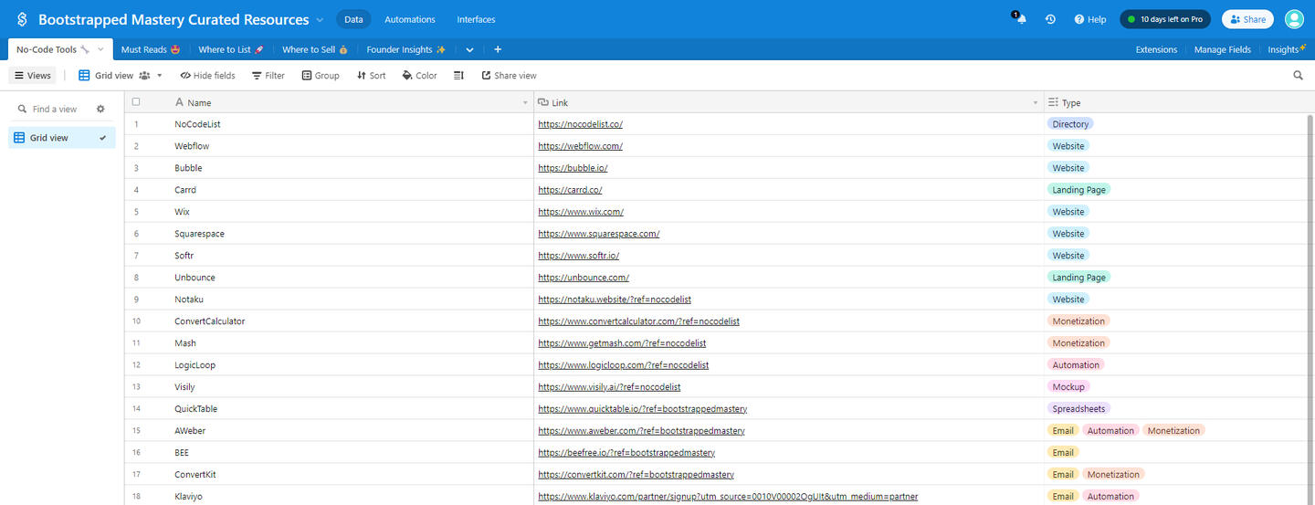Open the Color records tool

pyautogui.click(x=420, y=76)
